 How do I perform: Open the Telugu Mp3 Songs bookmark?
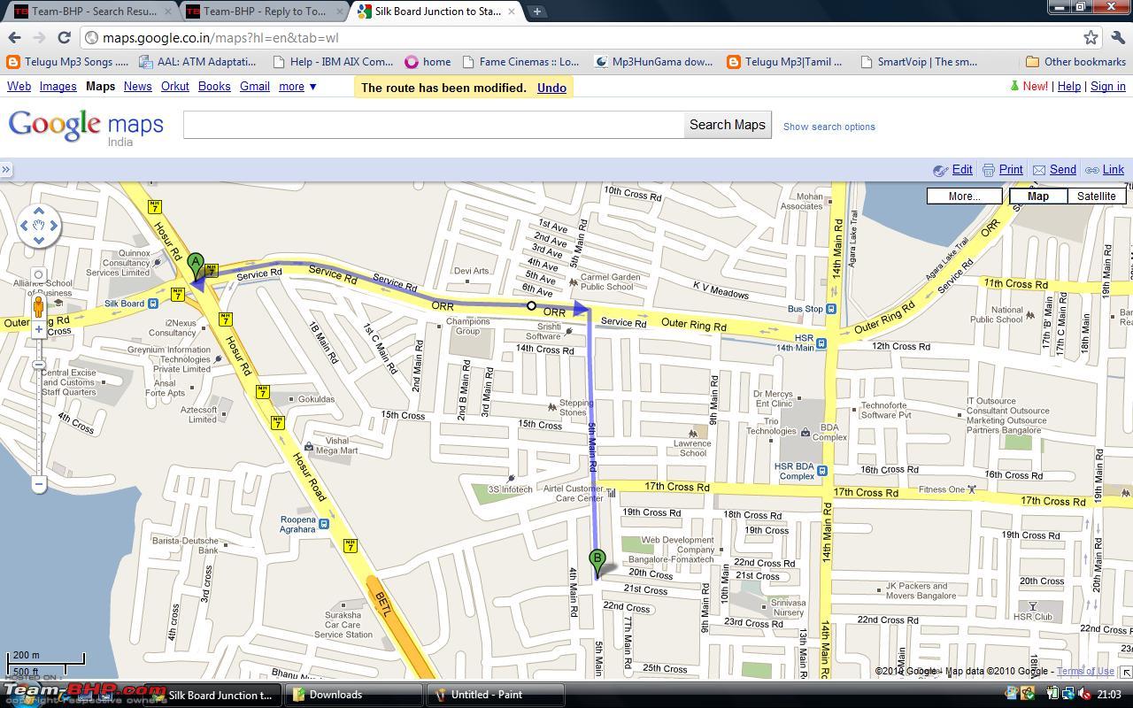point(67,62)
